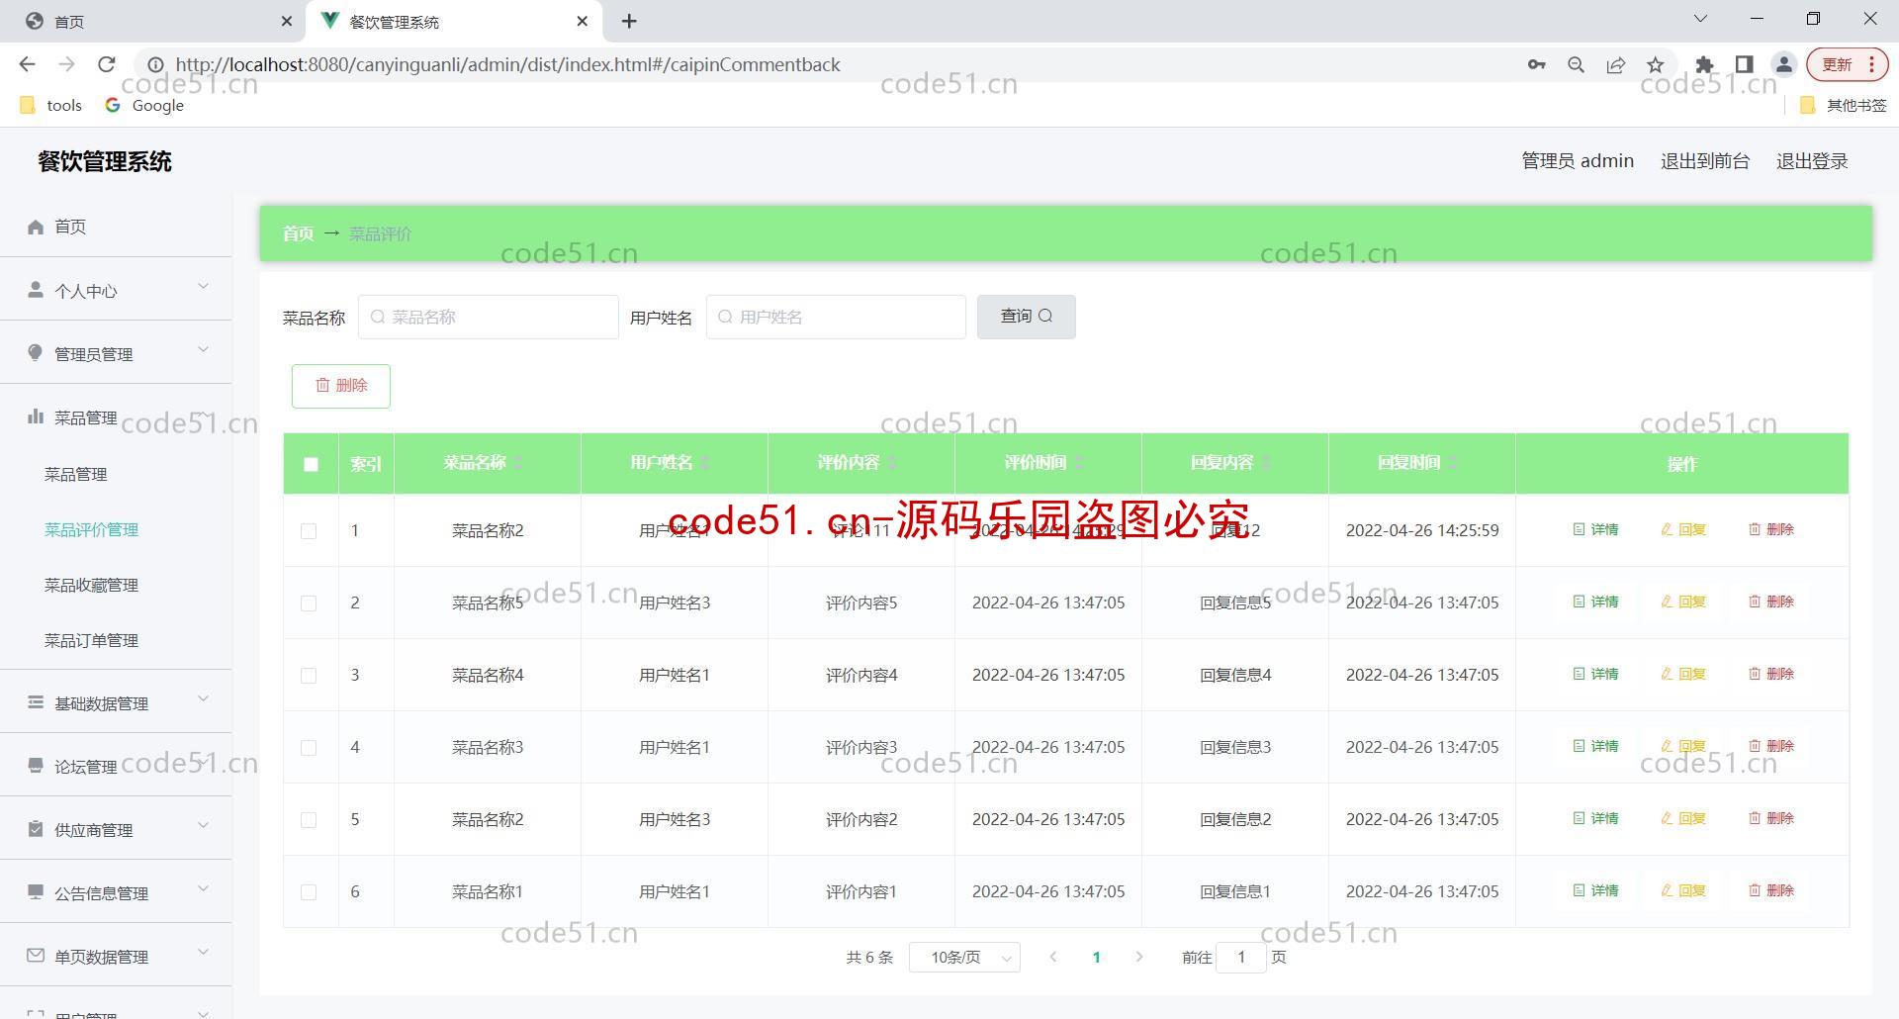This screenshot has height=1019, width=1899.
Task: Go to next page with pagination arrow
Action: pyautogui.click(x=1139, y=957)
